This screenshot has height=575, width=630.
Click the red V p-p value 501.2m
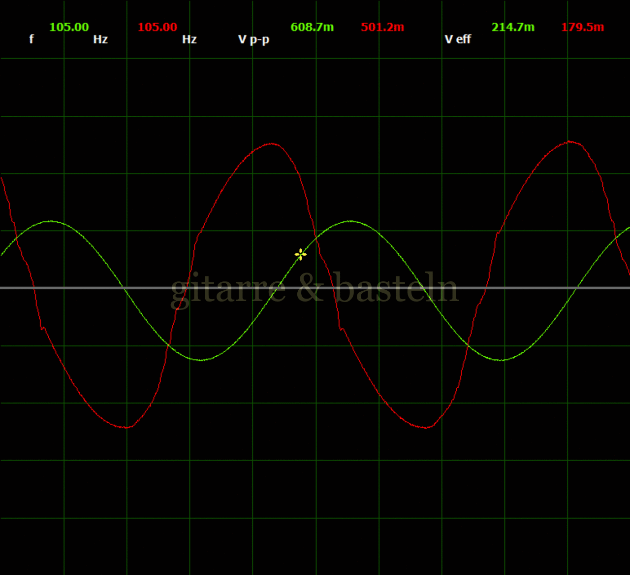coord(382,27)
